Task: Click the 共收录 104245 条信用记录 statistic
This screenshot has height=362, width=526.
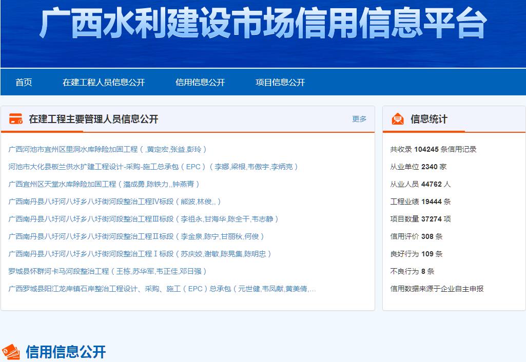Action: click(x=433, y=149)
